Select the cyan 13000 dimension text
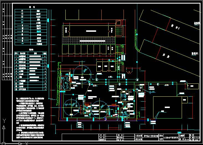This screenshot has width=203, height=145. (179, 133)
